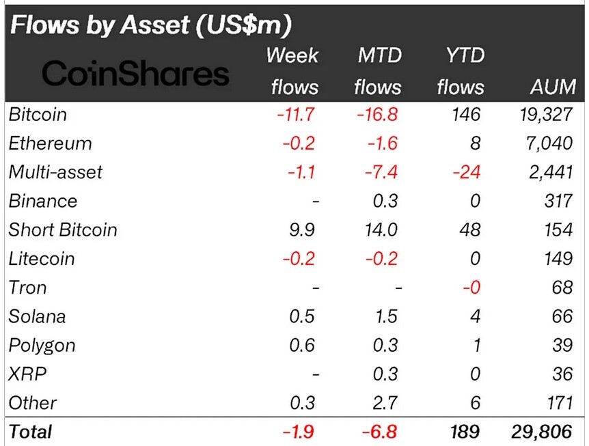
Task: Click Bitcoin weekly flow value -11.7
Action: (x=296, y=115)
